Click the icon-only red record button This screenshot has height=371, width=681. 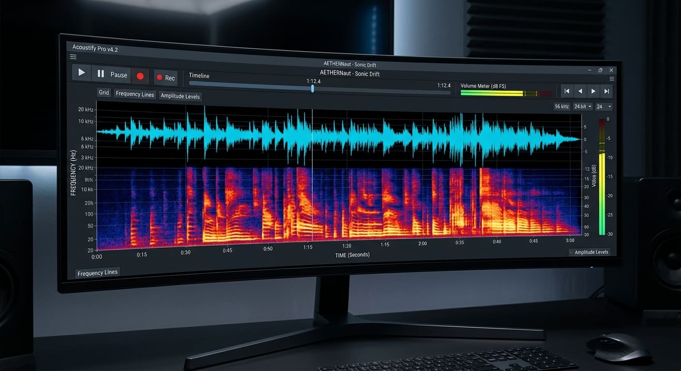point(140,76)
